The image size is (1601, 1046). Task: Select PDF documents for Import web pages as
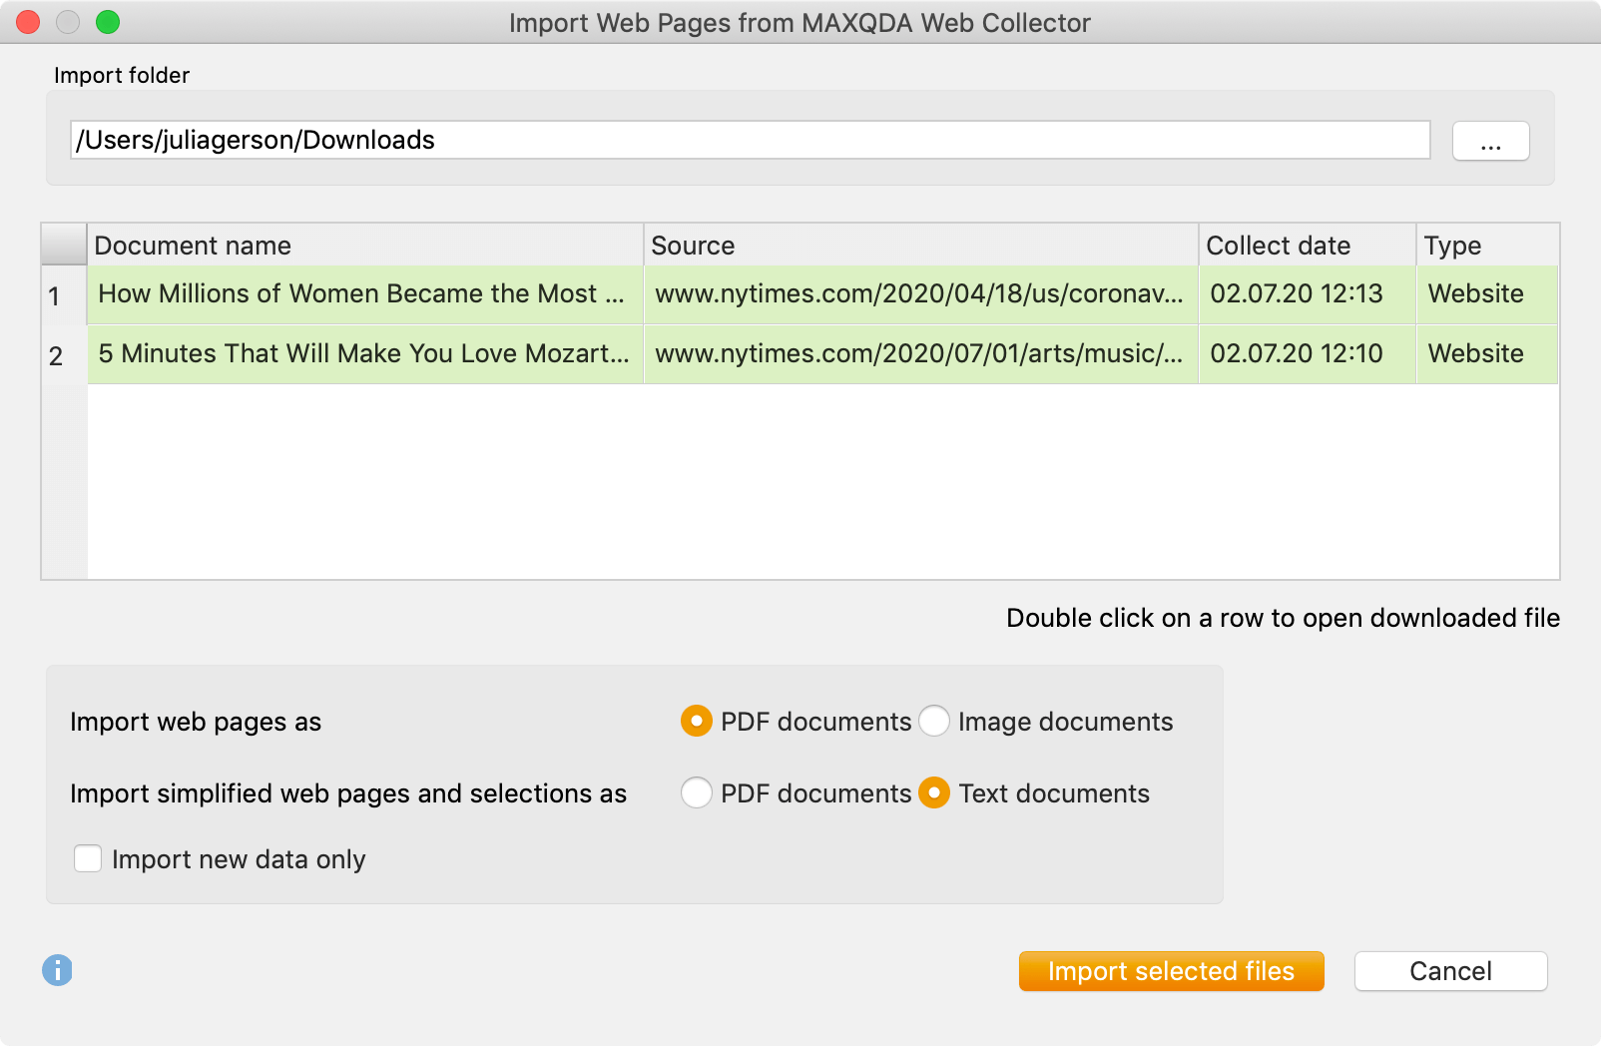(x=697, y=721)
